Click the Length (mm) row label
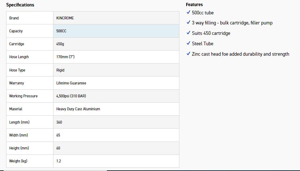Screen dimensions: 300x171 (19, 122)
